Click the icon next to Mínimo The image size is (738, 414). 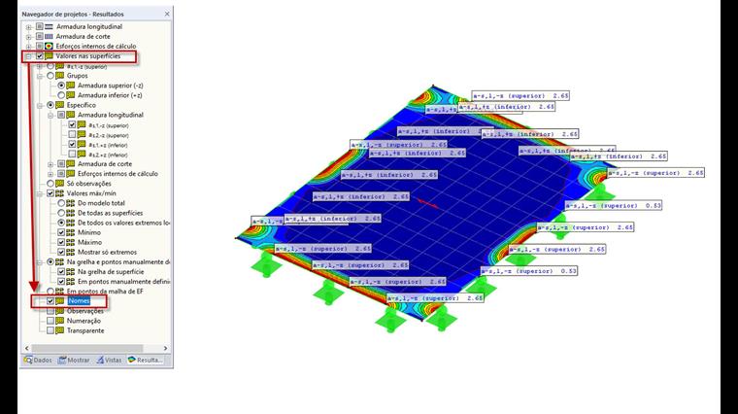point(71,232)
